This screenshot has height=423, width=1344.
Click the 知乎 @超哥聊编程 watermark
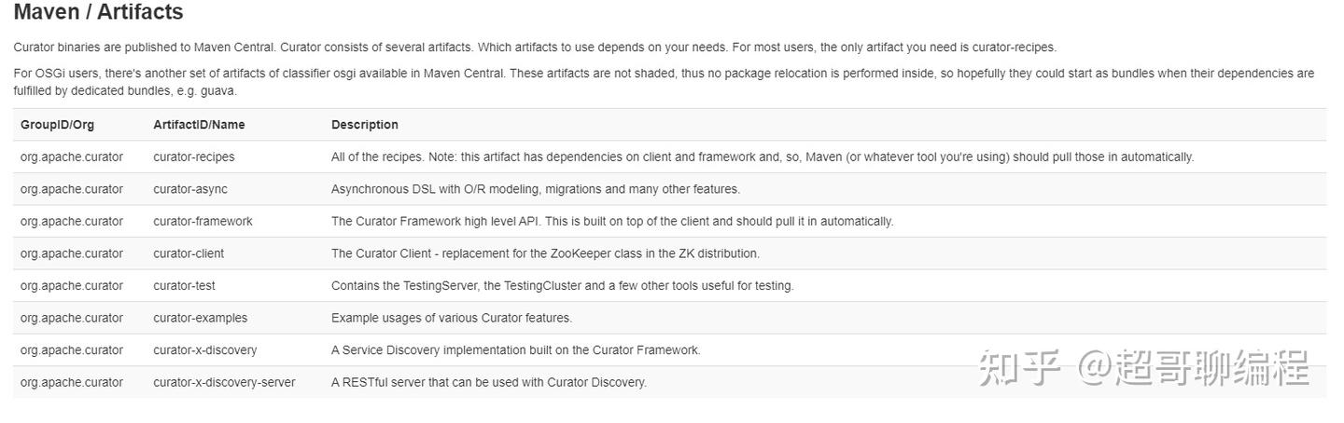[x=1142, y=369]
